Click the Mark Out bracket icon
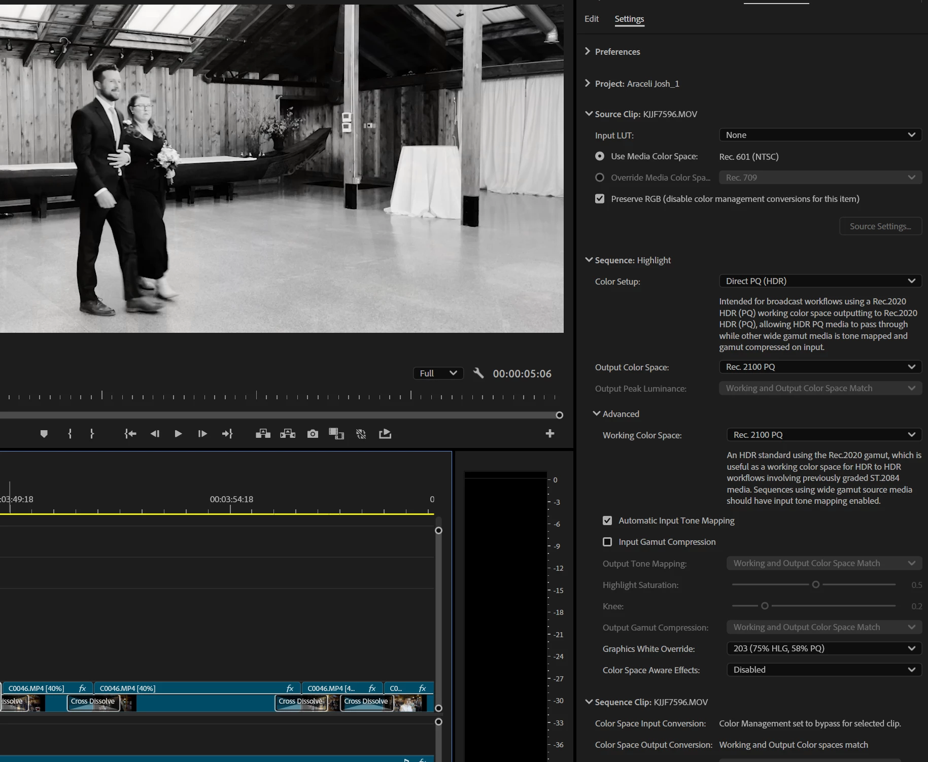The image size is (928, 762). [92, 434]
